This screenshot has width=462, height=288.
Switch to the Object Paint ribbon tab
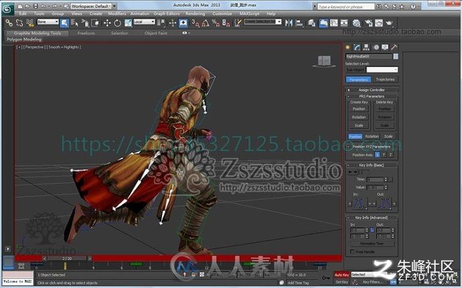click(156, 33)
